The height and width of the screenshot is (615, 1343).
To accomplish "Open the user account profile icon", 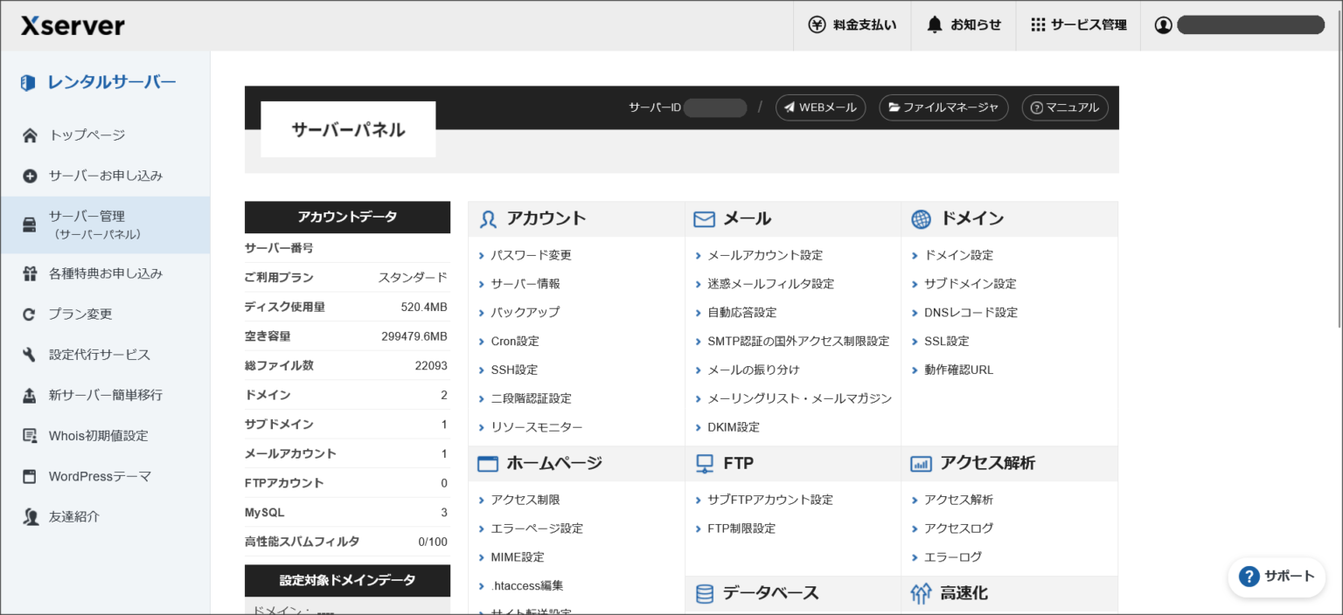I will pyautogui.click(x=1163, y=25).
